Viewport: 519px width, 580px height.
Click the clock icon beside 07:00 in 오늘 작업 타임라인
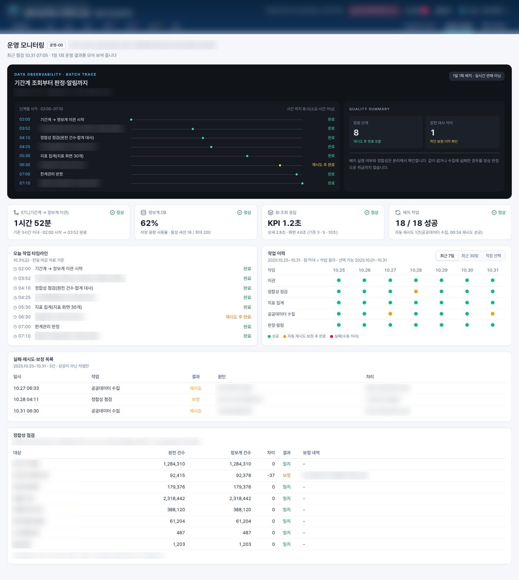pyautogui.click(x=15, y=327)
